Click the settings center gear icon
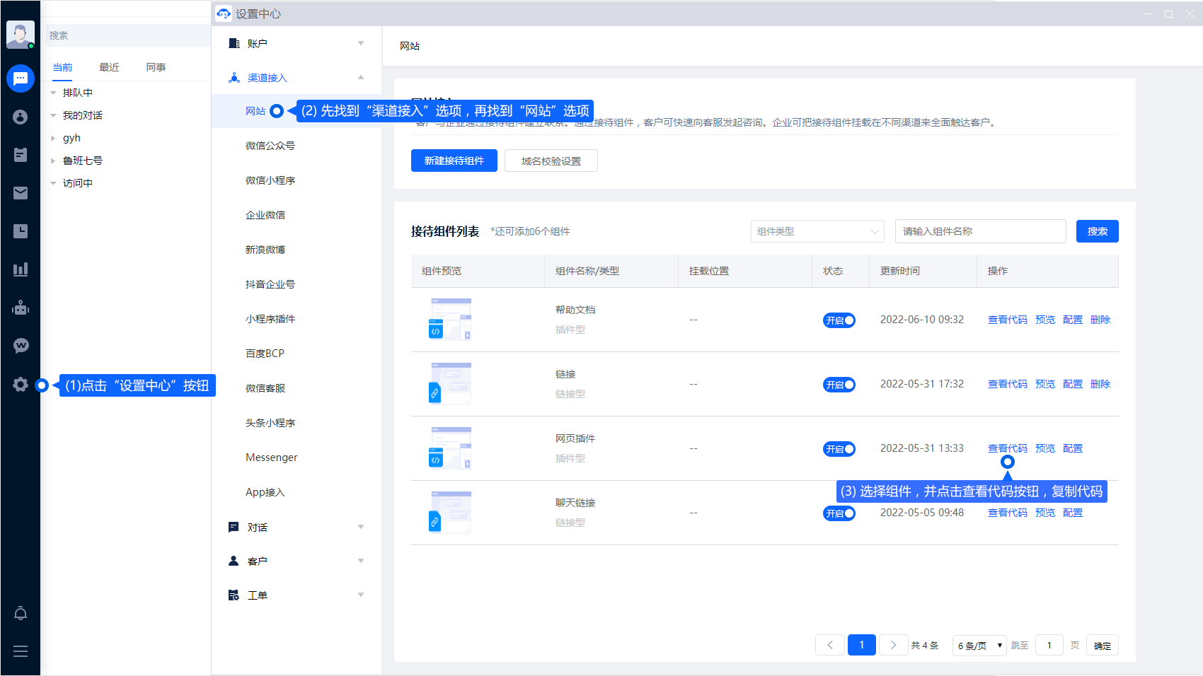Image resolution: width=1203 pixels, height=676 pixels. tap(21, 385)
